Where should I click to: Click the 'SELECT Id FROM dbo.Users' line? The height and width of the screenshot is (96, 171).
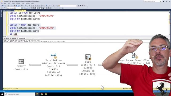[25, 13]
